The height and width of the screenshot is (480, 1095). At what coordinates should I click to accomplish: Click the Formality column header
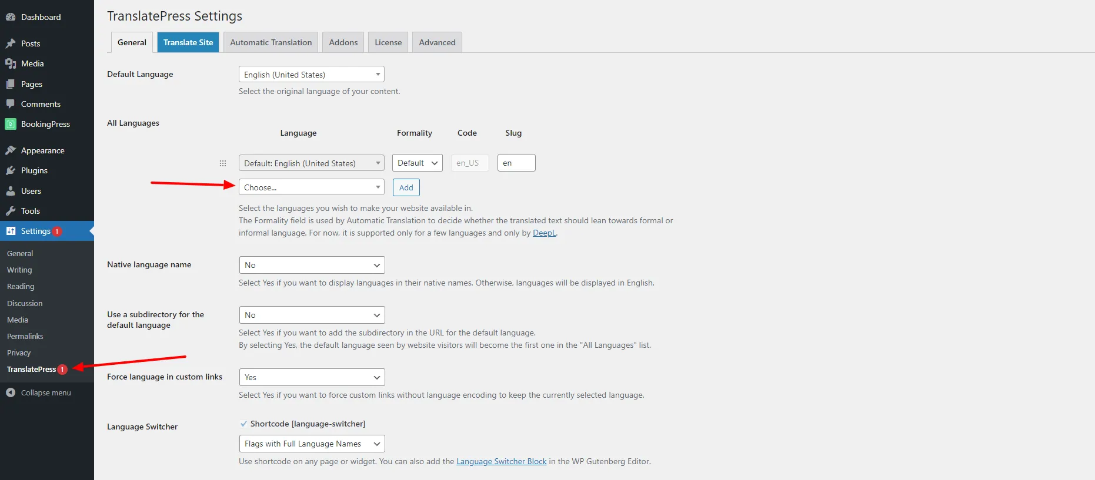415,133
